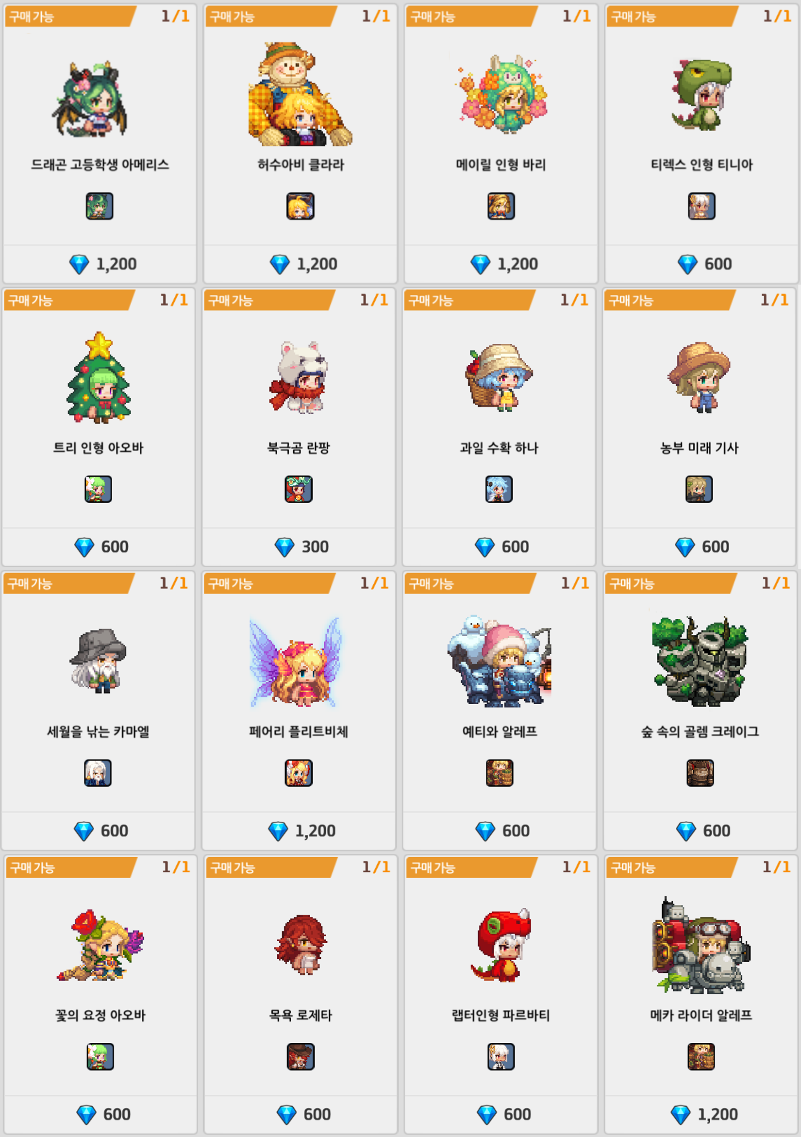The width and height of the screenshot is (801, 1137).
Task: Click the hero icon below 메이릴 인형 바리
Action: [501, 206]
